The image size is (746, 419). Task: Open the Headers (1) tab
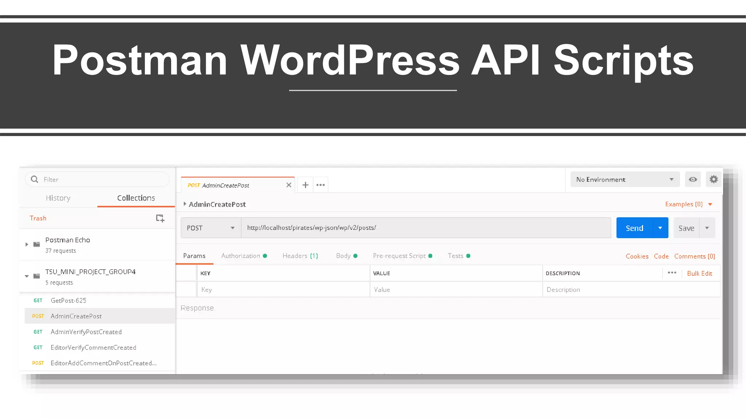point(300,256)
